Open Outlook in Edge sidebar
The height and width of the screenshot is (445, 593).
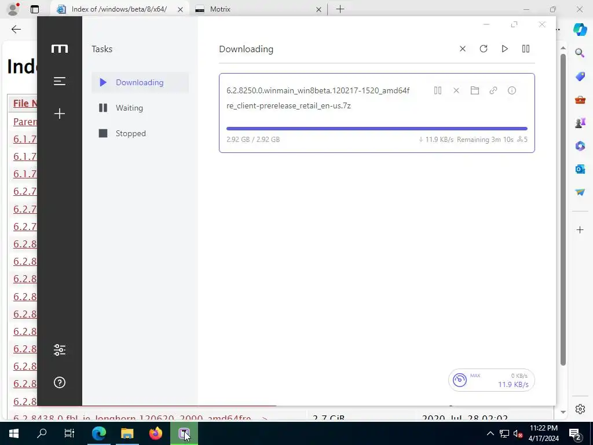(580, 169)
